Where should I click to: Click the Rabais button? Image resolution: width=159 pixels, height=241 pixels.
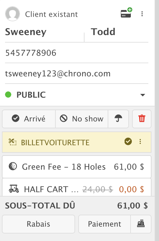point(38,224)
